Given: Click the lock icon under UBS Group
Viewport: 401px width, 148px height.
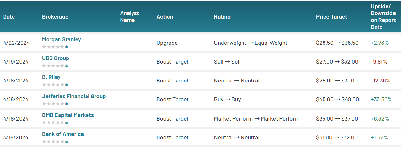Looking at the screenshot, I should tap(66, 66).
